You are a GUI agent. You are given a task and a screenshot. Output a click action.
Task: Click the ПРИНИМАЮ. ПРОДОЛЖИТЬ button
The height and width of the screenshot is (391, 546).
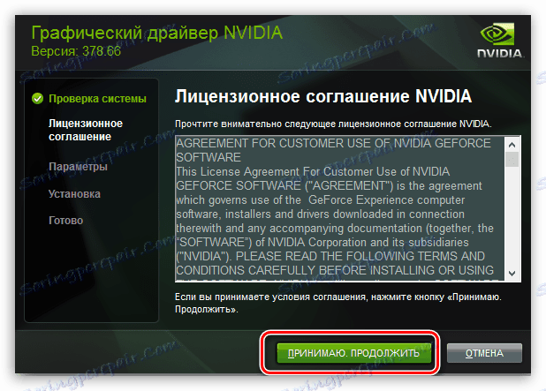(x=353, y=353)
